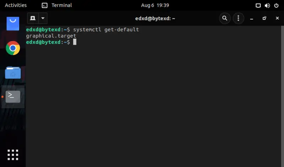284x167 pixels.
Task: Minimize the terminal window
Action: point(252,19)
